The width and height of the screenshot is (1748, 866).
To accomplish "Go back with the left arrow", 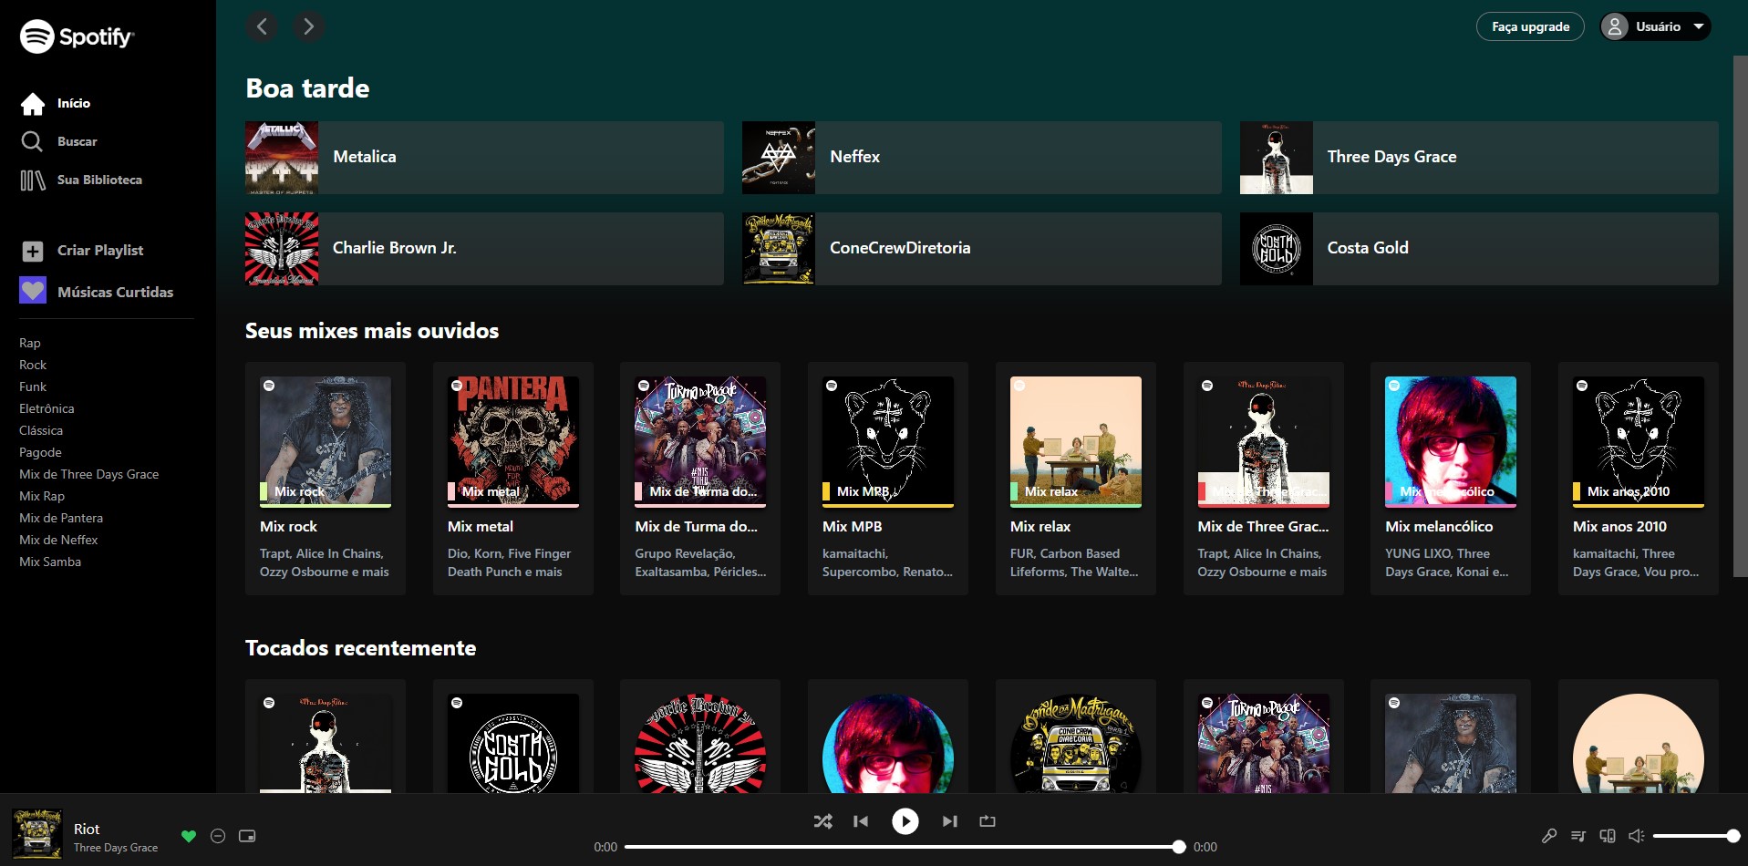I will pos(262,26).
